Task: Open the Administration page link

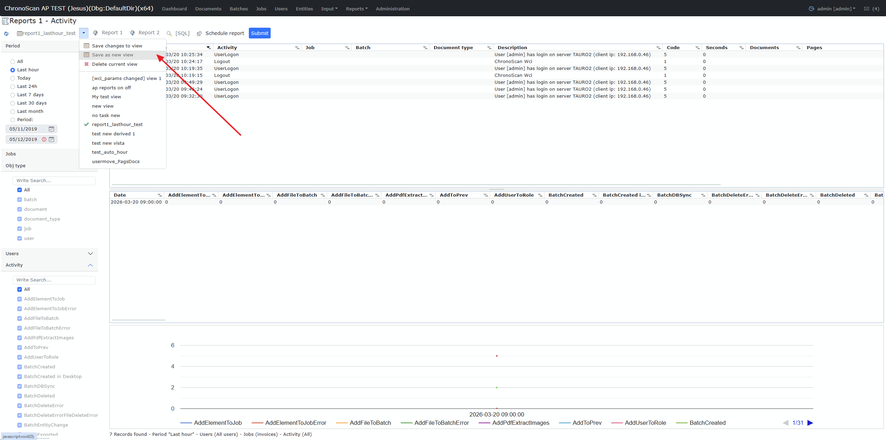Action: click(392, 9)
